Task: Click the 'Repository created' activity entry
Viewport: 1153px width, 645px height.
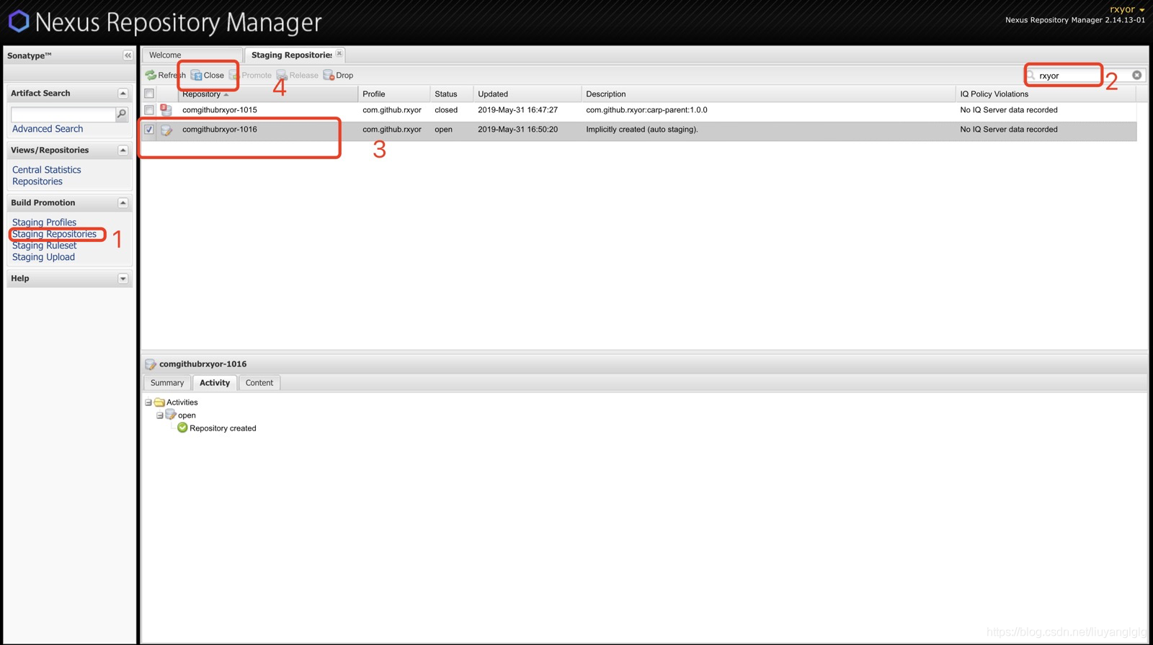Action: [x=223, y=428]
